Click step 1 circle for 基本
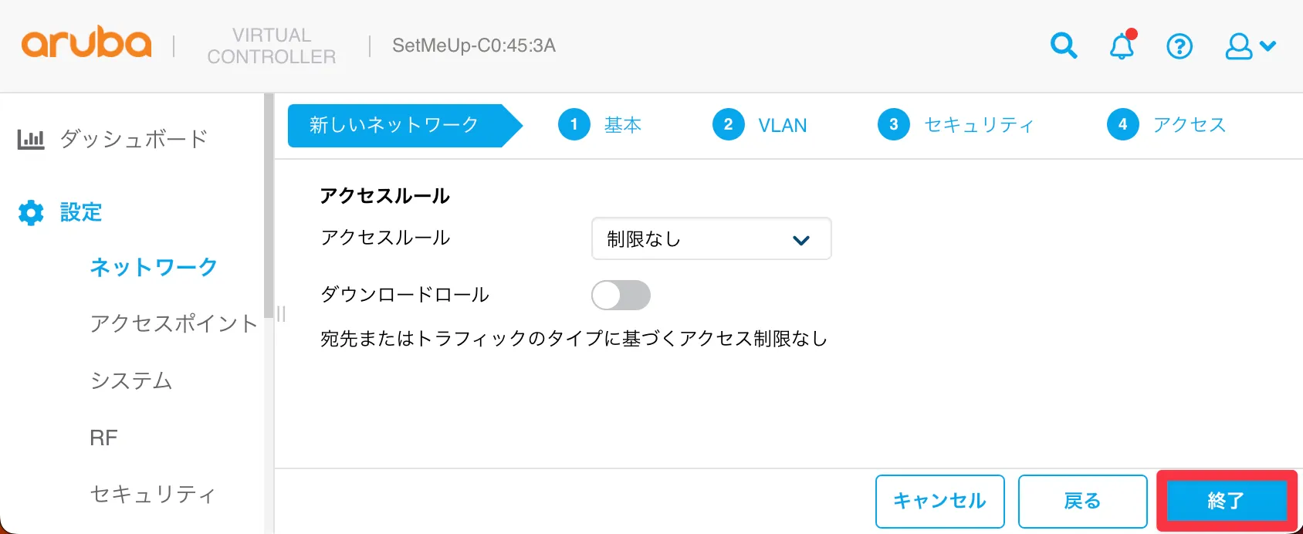This screenshot has width=1303, height=534. tap(574, 124)
